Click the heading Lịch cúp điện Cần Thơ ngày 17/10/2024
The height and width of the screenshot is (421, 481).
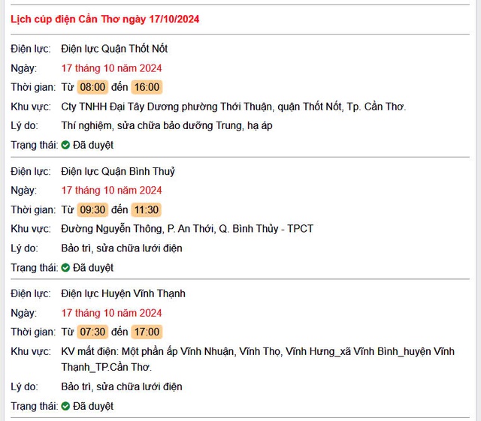[x=105, y=19]
